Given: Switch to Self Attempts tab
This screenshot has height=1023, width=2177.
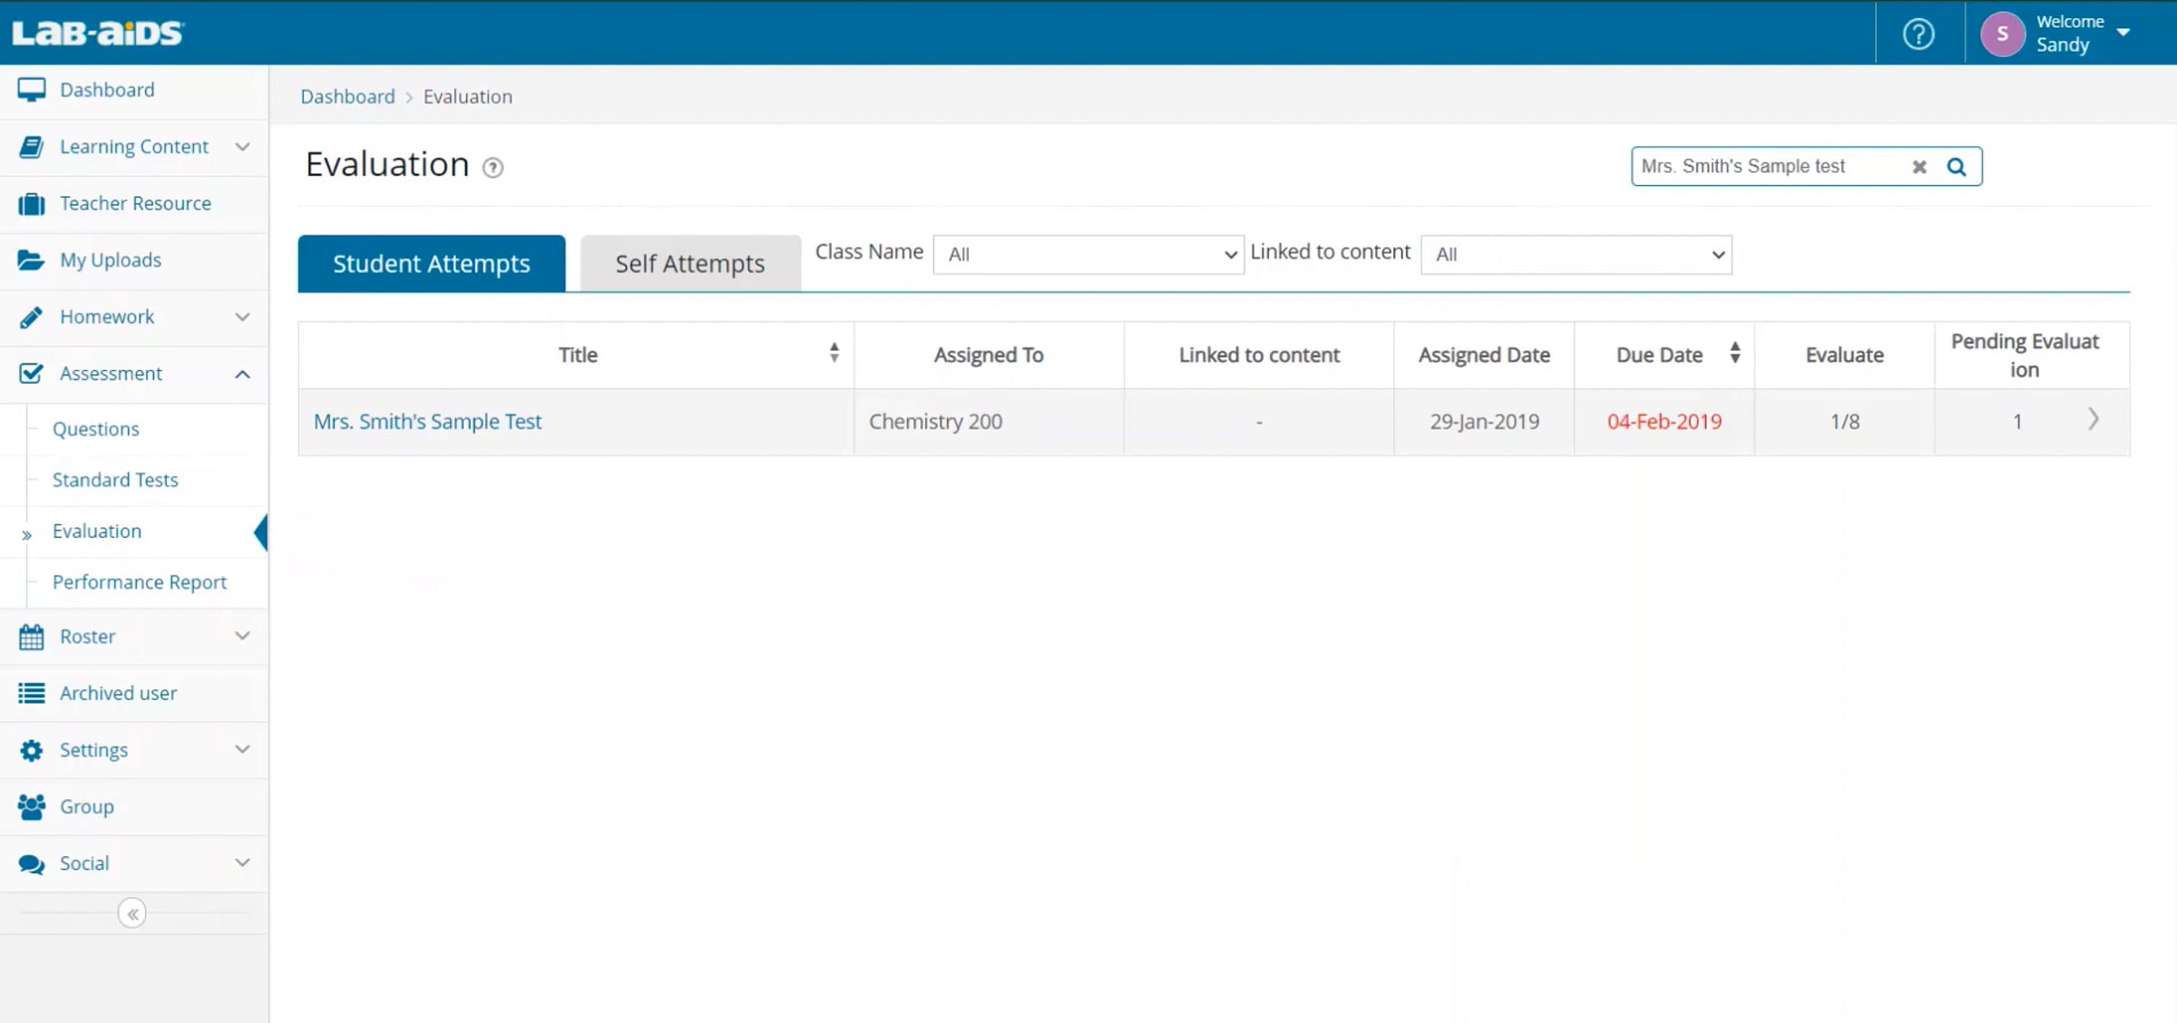Looking at the screenshot, I should point(690,263).
